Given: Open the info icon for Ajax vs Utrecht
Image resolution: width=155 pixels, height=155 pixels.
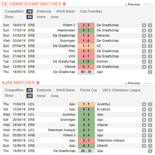Looking at the screenshot, I should coord(150,146).
